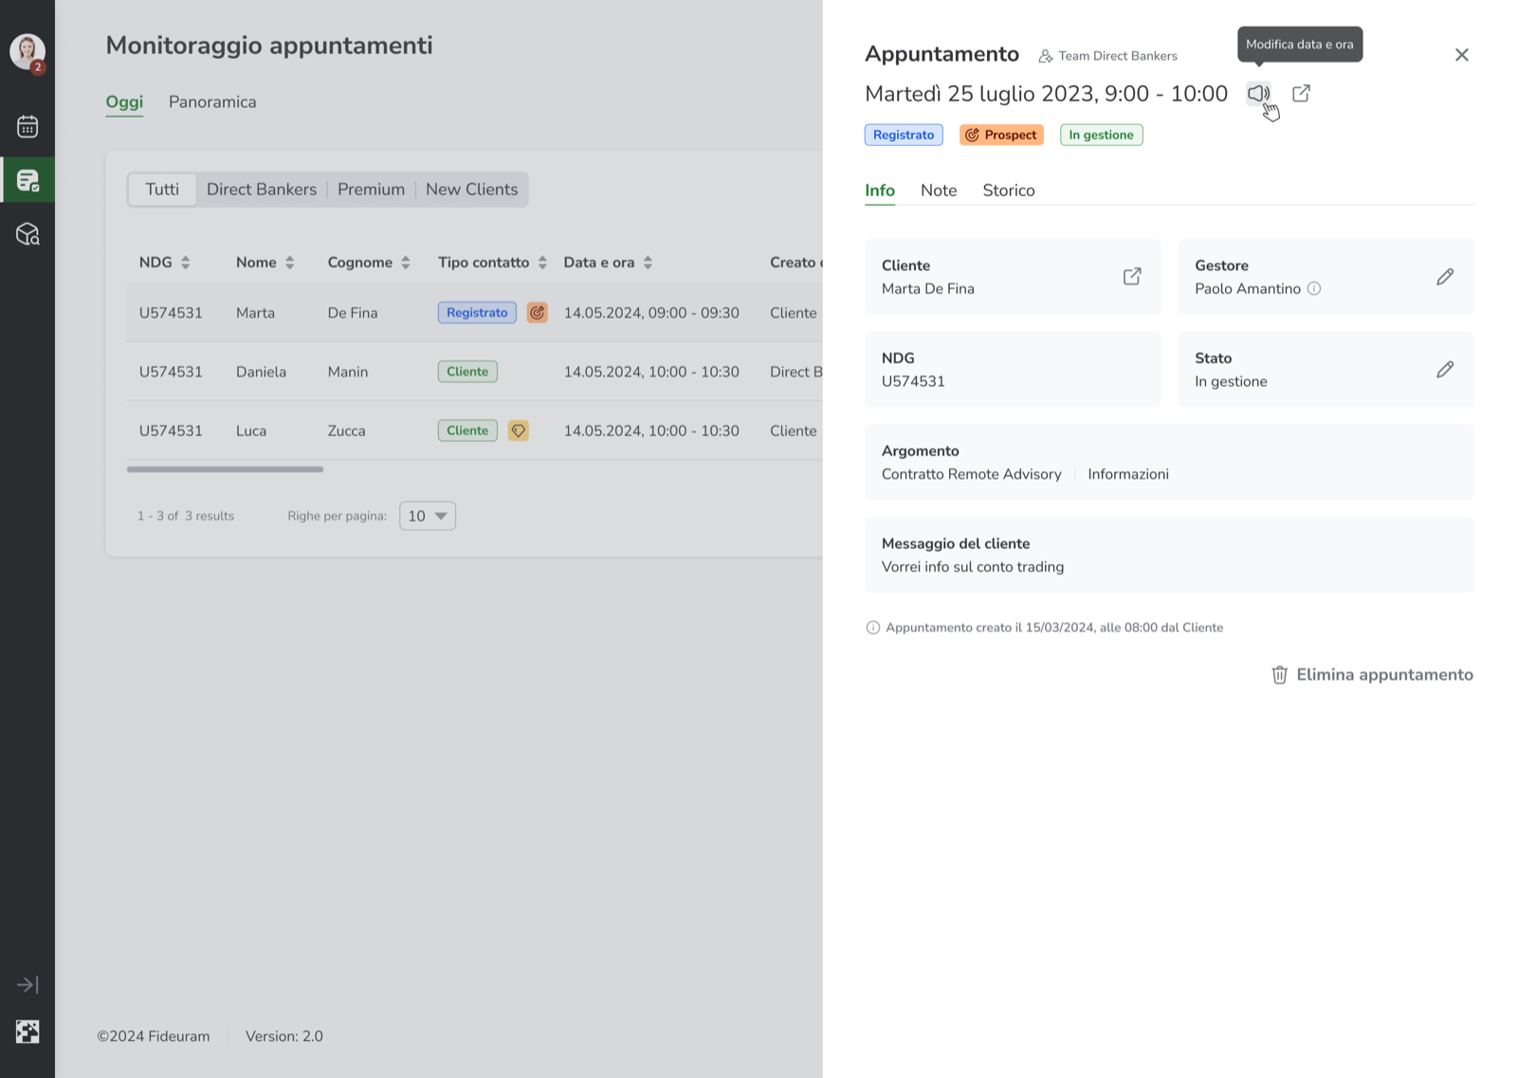Click Elimina appuntamento button
Viewport: 1517px width, 1078px height.
(1372, 675)
